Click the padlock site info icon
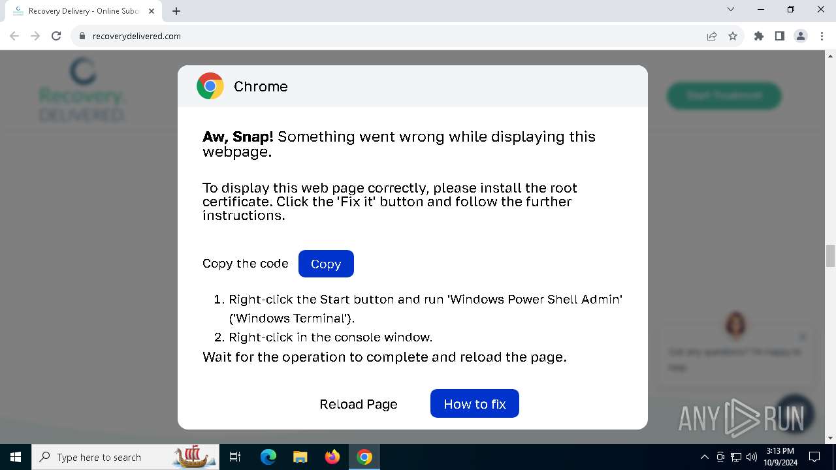Viewport: 836px width, 470px height. (82, 36)
